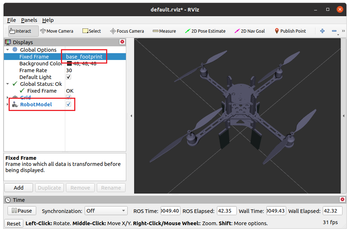Activate the Measure tool

[164, 31]
